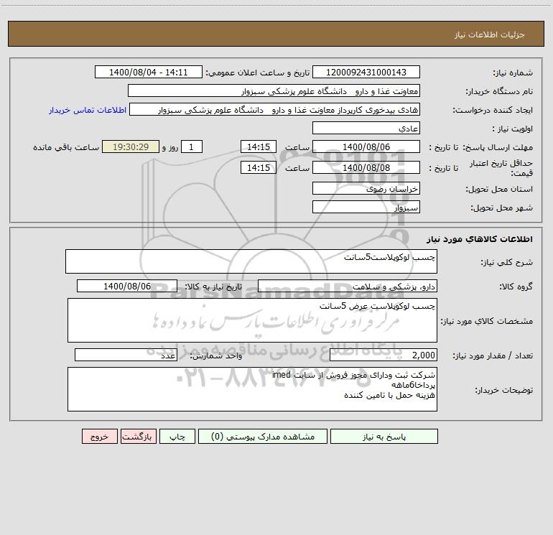
Task: Click the 'شرح کلی نیاز:' label
Action: point(507,262)
